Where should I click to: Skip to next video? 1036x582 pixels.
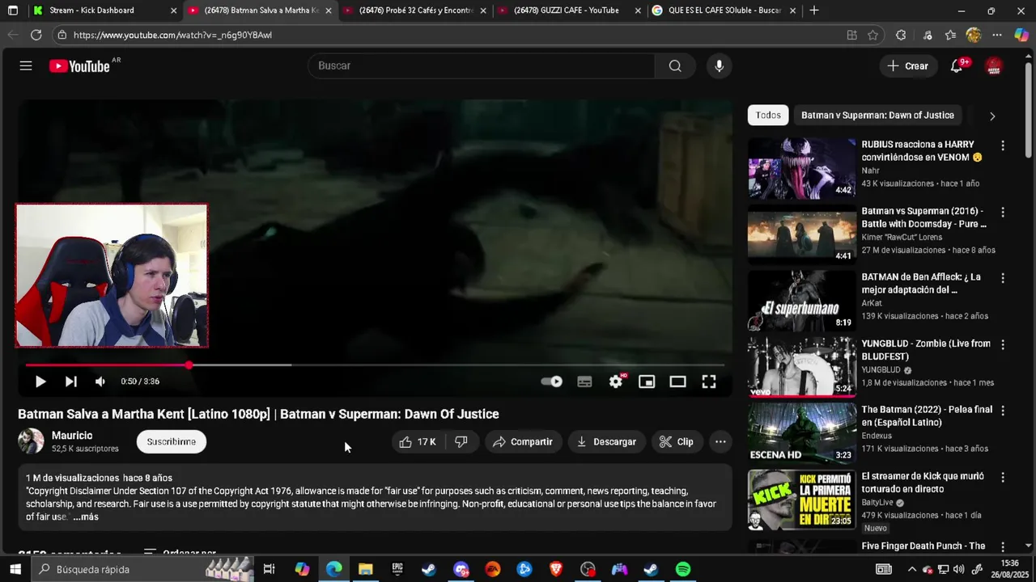[x=71, y=382]
